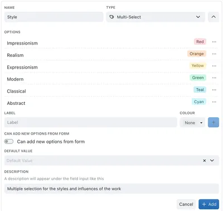The height and width of the screenshot is (211, 223).
Task: Open the Colour None dropdown
Action: tap(192, 123)
